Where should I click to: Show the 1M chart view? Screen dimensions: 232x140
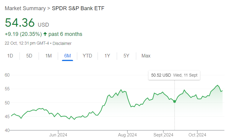[48, 56]
